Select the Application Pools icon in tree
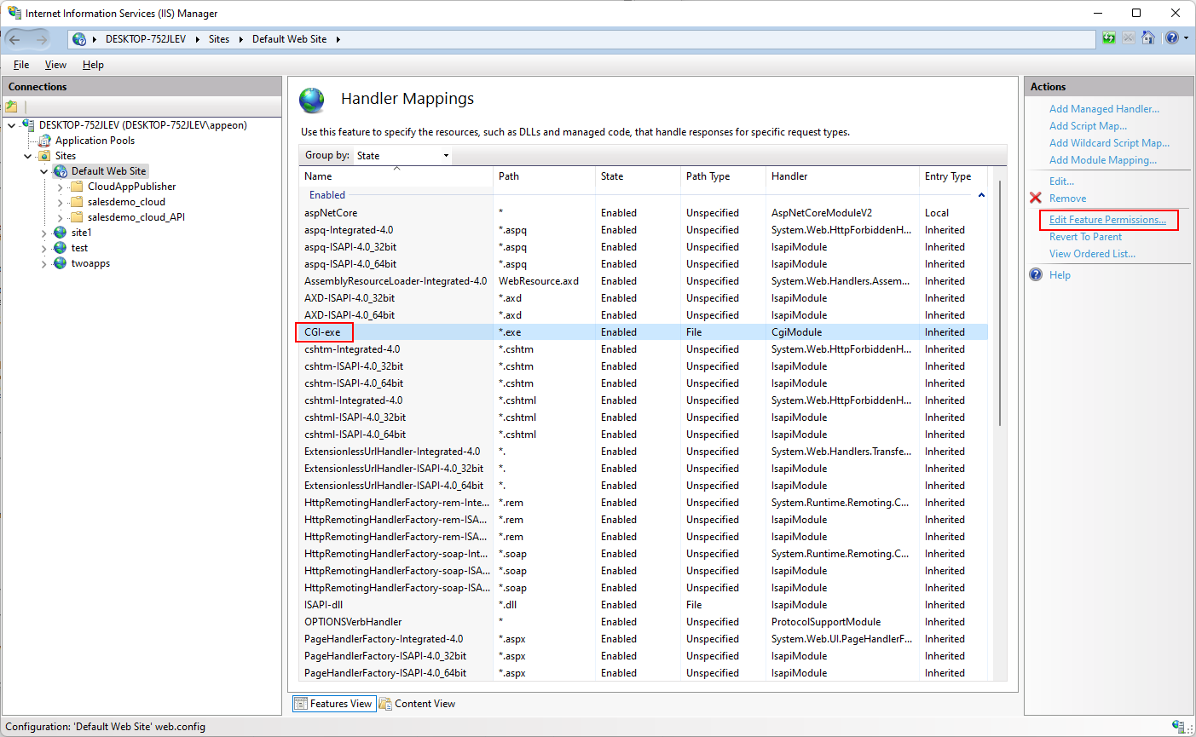Viewport: 1196px width, 737px height. (44, 141)
